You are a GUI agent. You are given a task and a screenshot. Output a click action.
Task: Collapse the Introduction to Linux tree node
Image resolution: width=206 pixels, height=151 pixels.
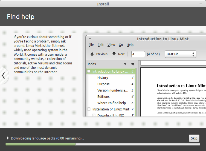[x=89, y=71]
